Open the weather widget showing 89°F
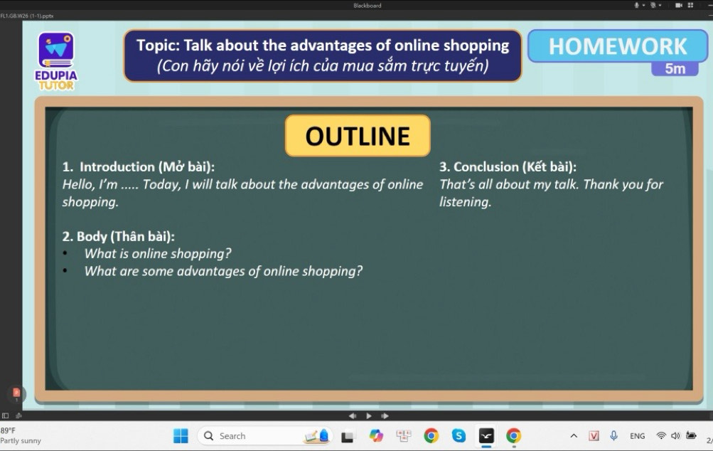The height and width of the screenshot is (451, 713). (x=21, y=435)
